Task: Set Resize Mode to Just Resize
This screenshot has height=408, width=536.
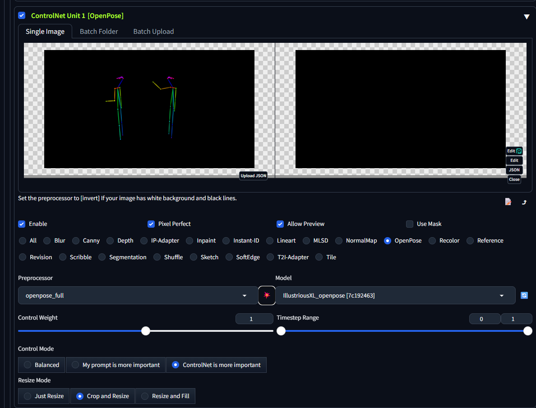Action: coord(44,396)
